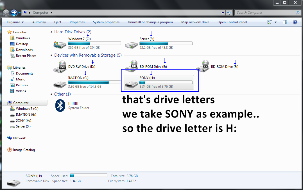Click Uninstall or change a program
This screenshot has height=190, width=303.
[x=150, y=22]
